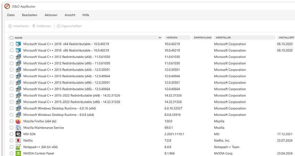Click the Mozilla Firefox app icon

[x=18, y=121]
